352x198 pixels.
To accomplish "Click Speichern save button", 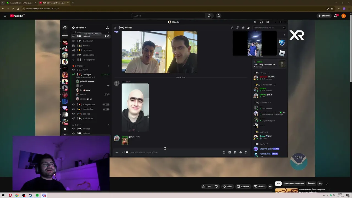I will [243, 186].
